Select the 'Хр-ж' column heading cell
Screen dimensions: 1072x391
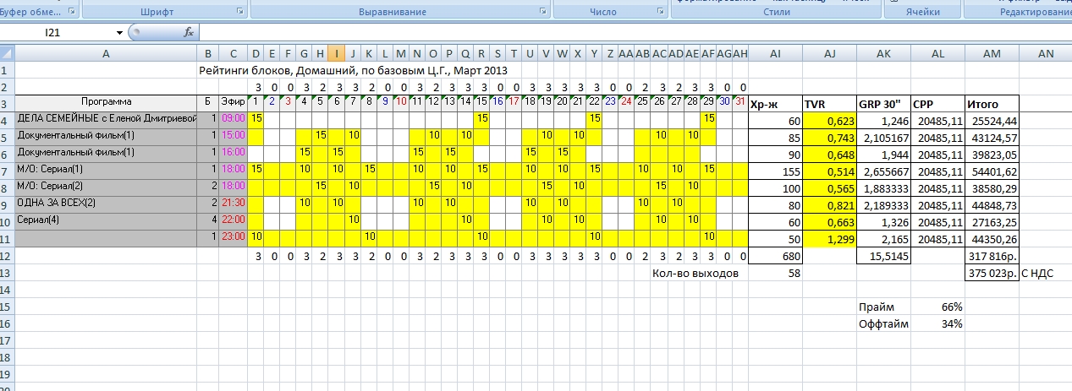coord(775,103)
